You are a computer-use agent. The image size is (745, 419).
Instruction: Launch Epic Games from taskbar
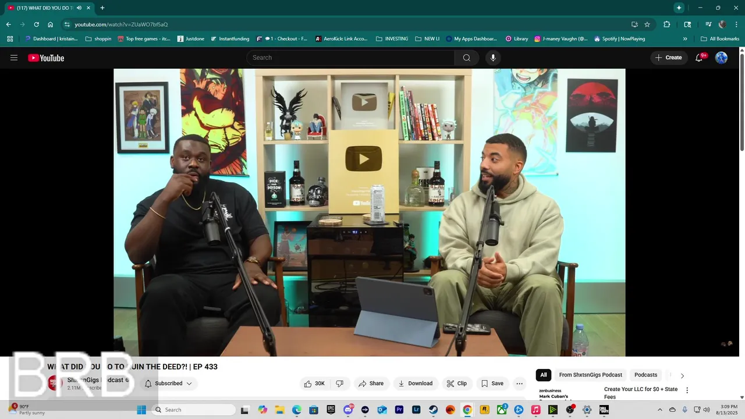pyautogui.click(x=331, y=410)
